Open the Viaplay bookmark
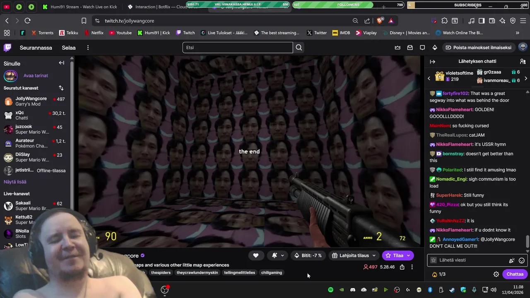This screenshot has width=530, height=298. click(366, 33)
